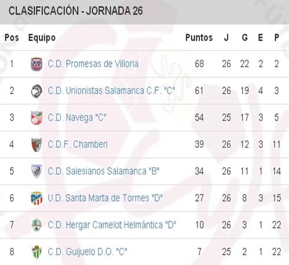289x265 pixels.
Task: Click the C.D. Navega "C" team crest
Action: tap(37, 118)
